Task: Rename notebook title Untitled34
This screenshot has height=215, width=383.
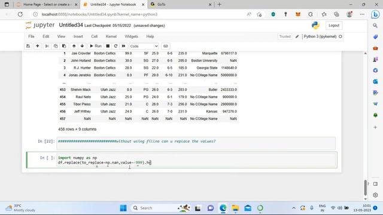Action: (x=71, y=25)
